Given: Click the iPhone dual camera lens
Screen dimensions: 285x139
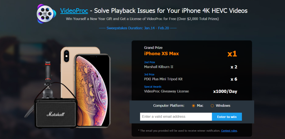Looking at the screenshot, I should click(x=67, y=56).
